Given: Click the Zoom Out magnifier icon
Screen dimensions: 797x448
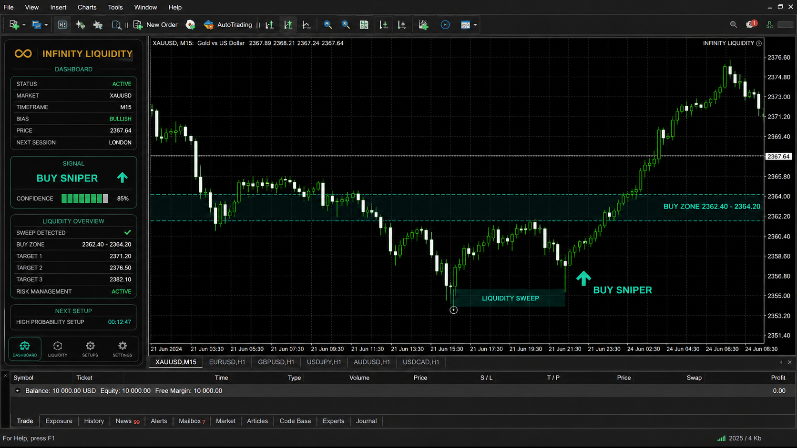Looking at the screenshot, I should point(346,25).
